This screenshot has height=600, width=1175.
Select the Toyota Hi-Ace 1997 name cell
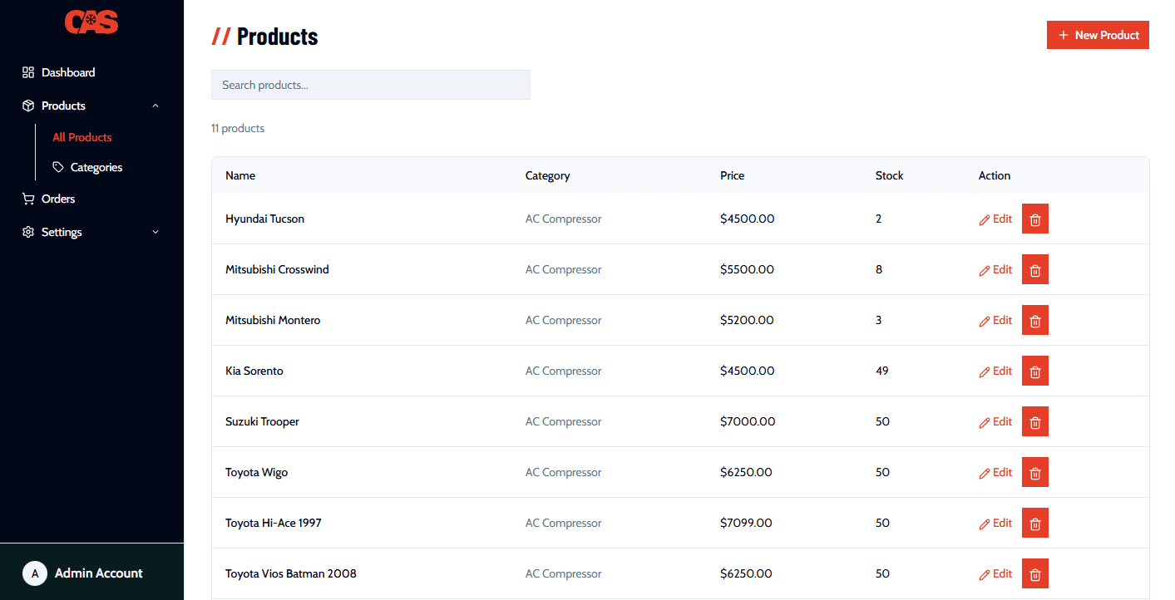[x=274, y=523]
